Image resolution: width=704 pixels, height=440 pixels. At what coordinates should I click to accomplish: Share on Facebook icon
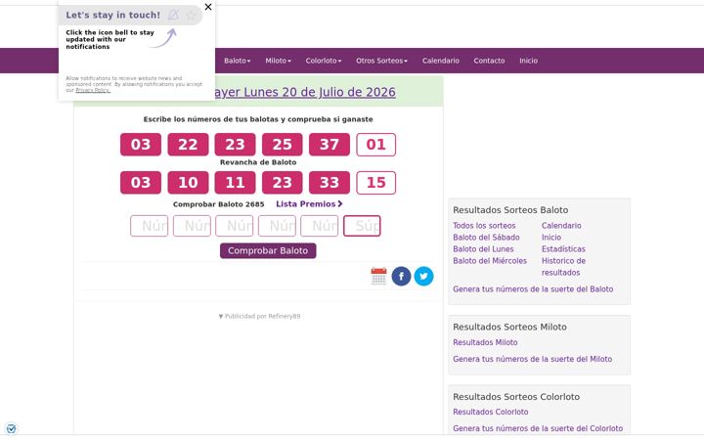[x=402, y=276]
